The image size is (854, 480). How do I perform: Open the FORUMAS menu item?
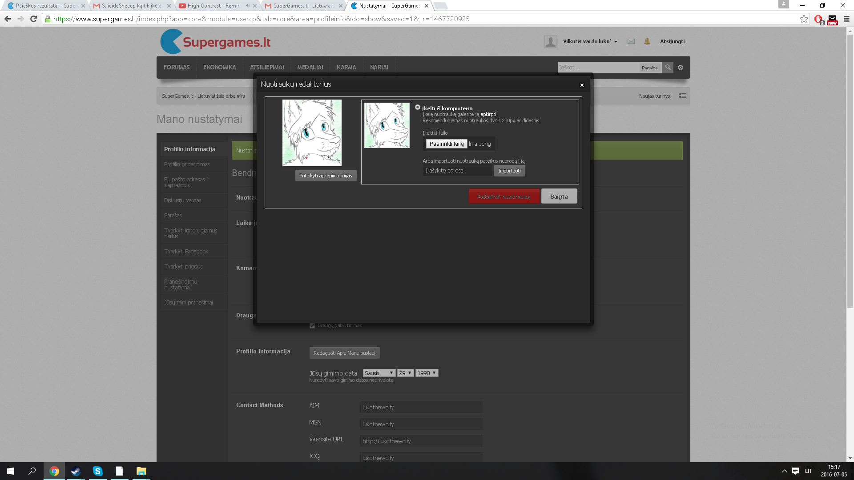(x=177, y=67)
